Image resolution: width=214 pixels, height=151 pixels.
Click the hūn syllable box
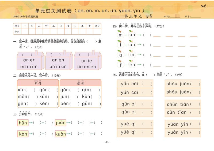[x=23, y=123]
